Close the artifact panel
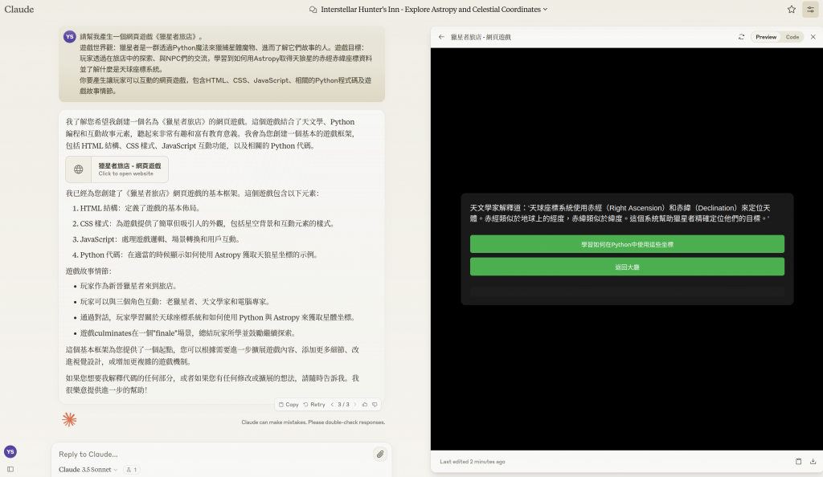 (x=813, y=37)
